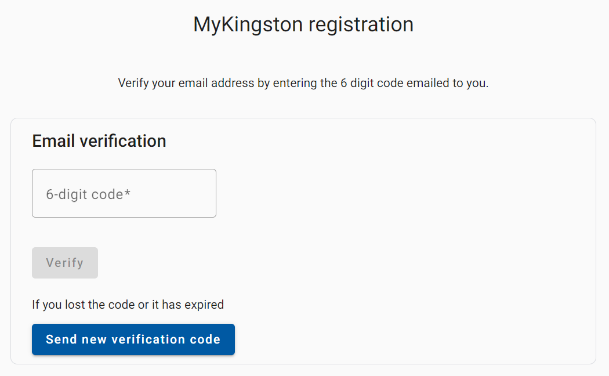Click the lost code expired message text
Viewport: 609px width, 376px height.
point(128,304)
